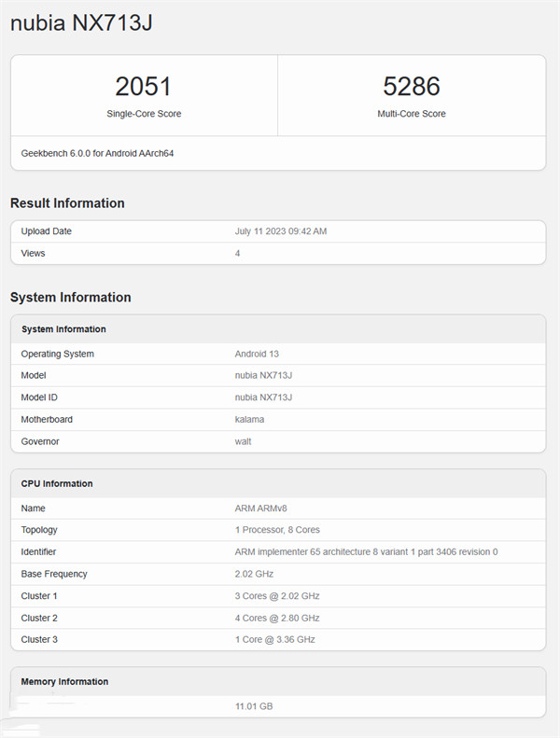Select the walt governor value
This screenshot has height=738, width=560.
coord(243,441)
